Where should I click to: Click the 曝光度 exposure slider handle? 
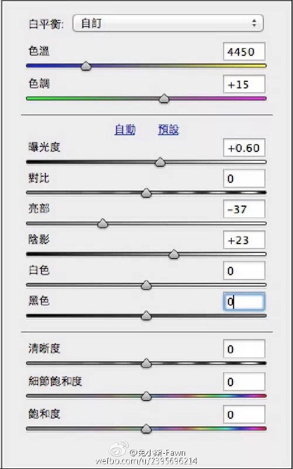160,162
